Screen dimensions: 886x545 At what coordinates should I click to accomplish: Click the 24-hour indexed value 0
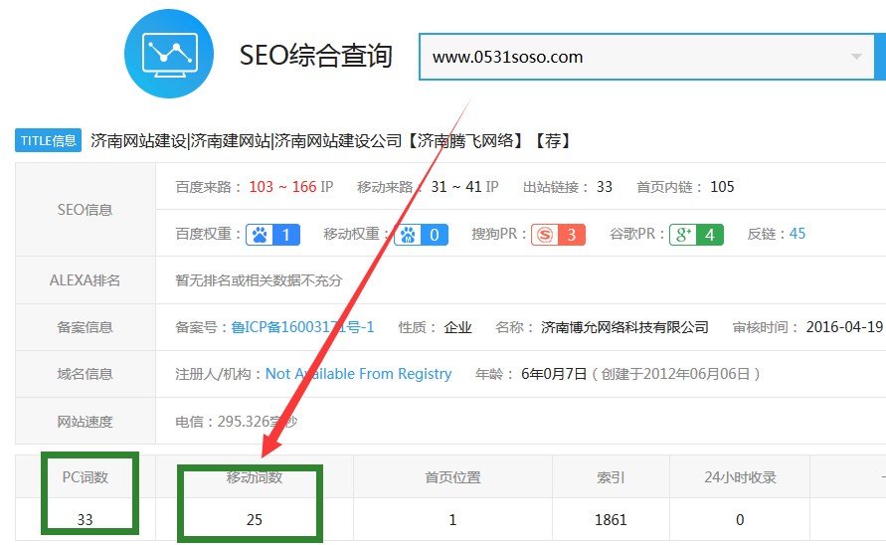tap(740, 520)
